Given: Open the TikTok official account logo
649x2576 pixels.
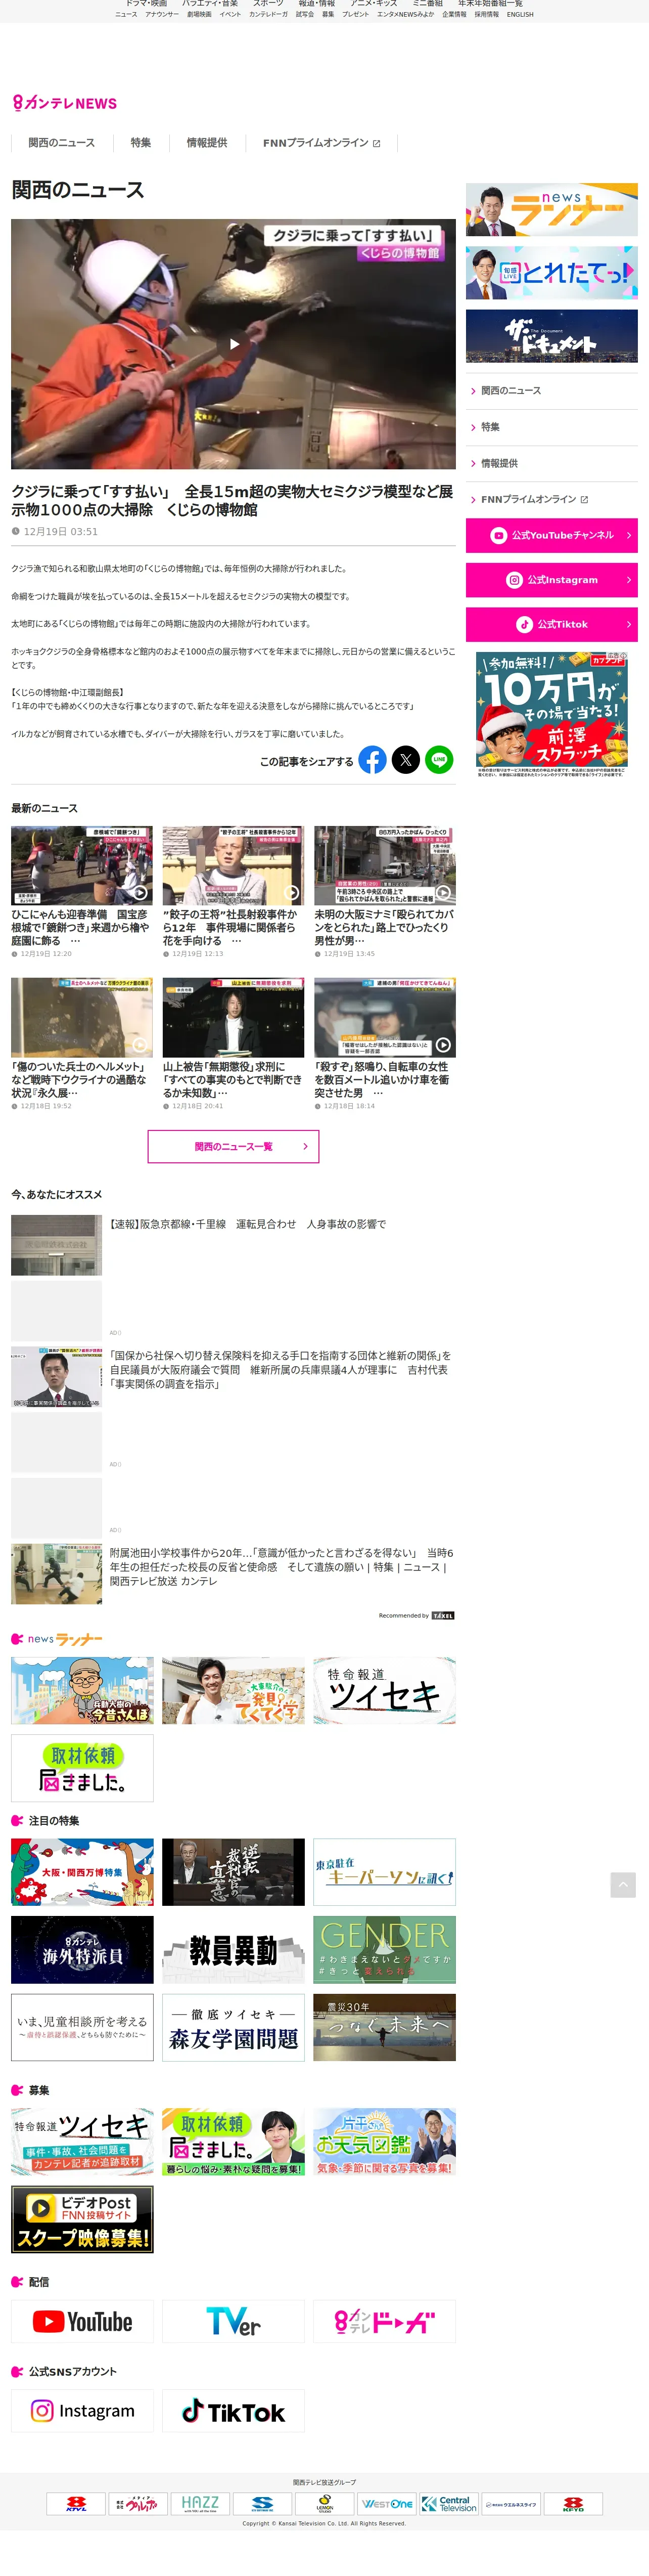Looking at the screenshot, I should 233,2411.
